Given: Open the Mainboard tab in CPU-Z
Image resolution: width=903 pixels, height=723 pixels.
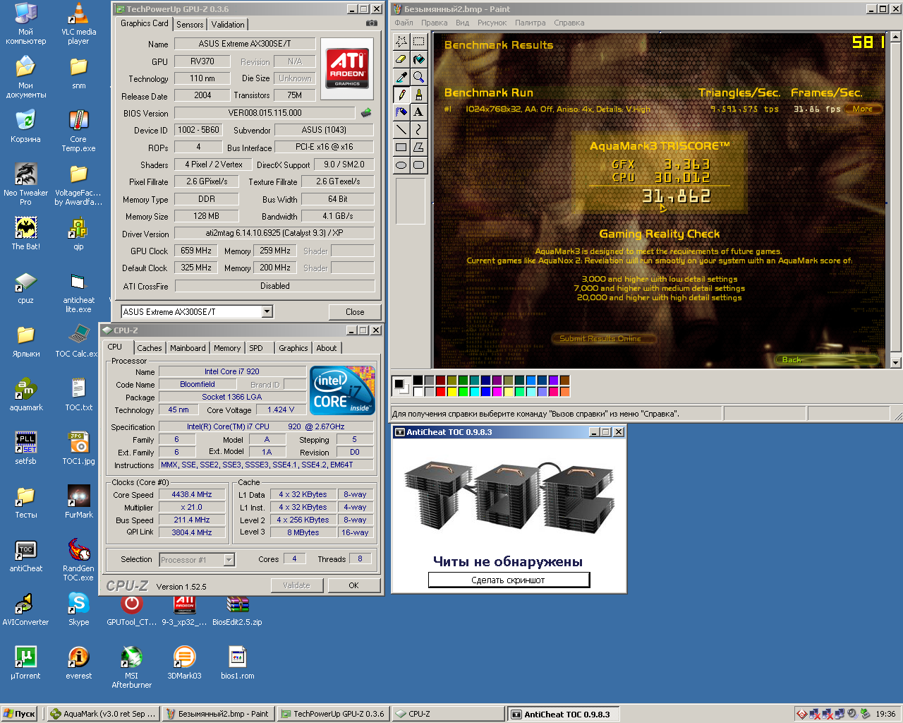Looking at the screenshot, I should [x=188, y=348].
